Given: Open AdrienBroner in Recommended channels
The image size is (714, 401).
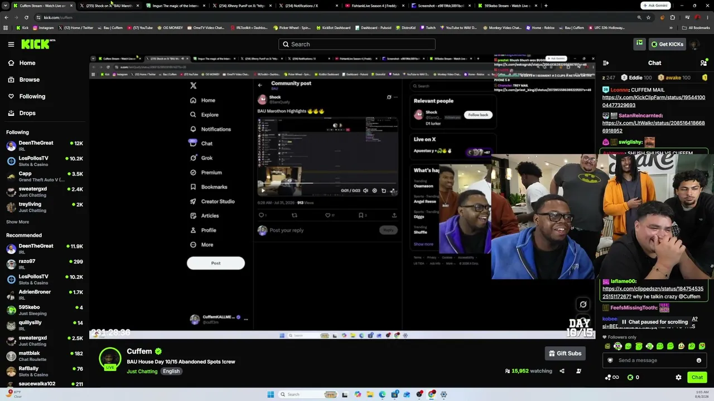Looking at the screenshot, I should click(45, 295).
